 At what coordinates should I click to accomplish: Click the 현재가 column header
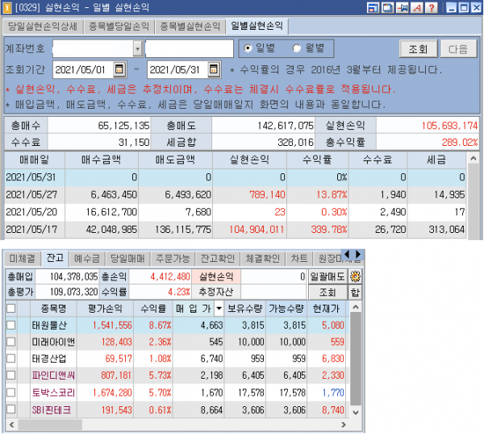[326, 308]
